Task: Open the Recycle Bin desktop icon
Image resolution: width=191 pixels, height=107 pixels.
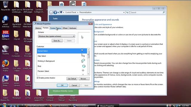Action: point(5,6)
